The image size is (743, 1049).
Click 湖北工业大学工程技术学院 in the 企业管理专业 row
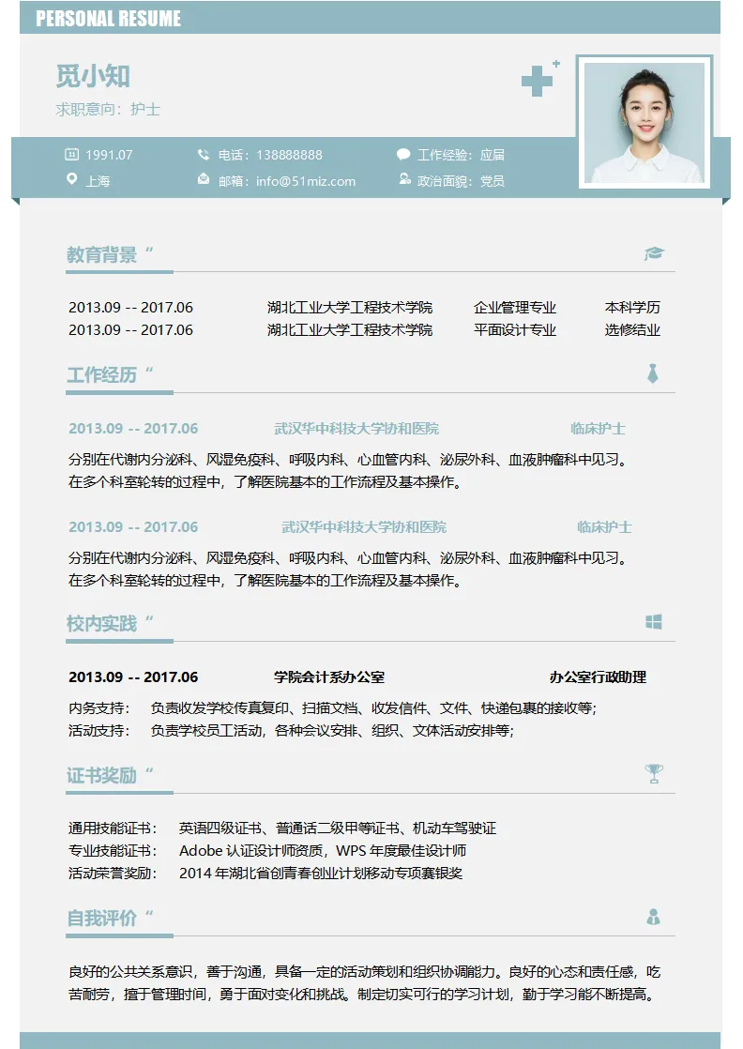(350, 308)
